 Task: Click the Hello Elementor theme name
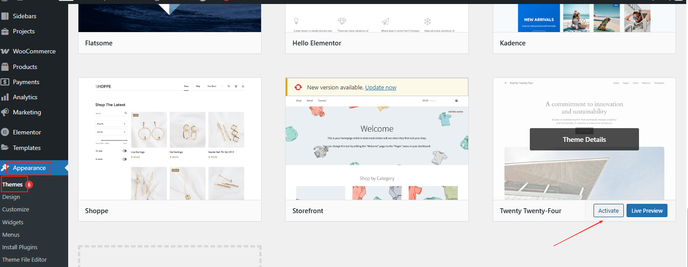[317, 43]
